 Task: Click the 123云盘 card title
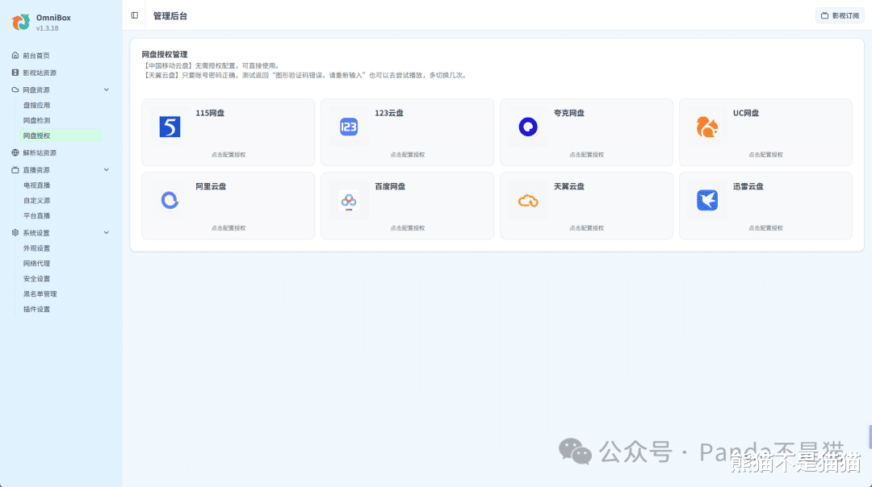click(388, 113)
